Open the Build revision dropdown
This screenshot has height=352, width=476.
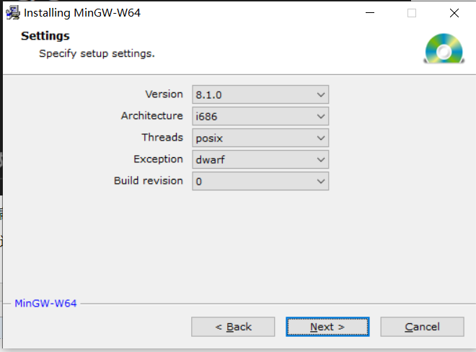pyautogui.click(x=260, y=181)
